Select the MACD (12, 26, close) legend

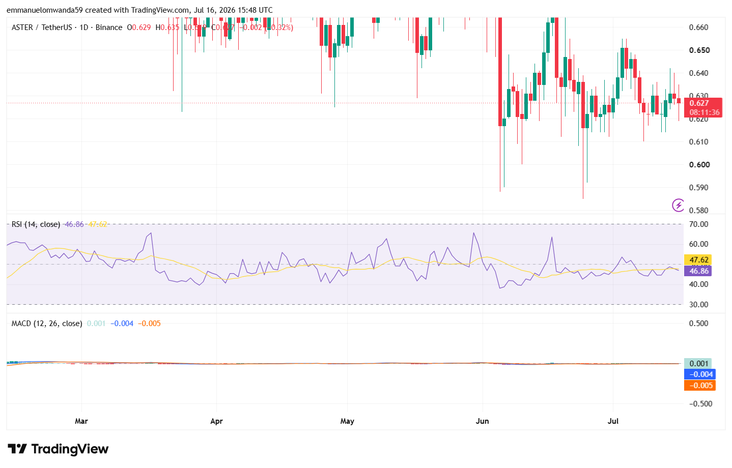pyautogui.click(x=47, y=324)
